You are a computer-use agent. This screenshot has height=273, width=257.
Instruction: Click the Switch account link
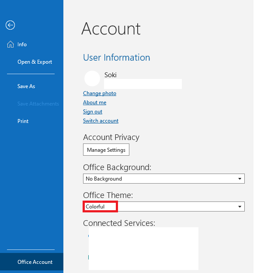click(101, 121)
